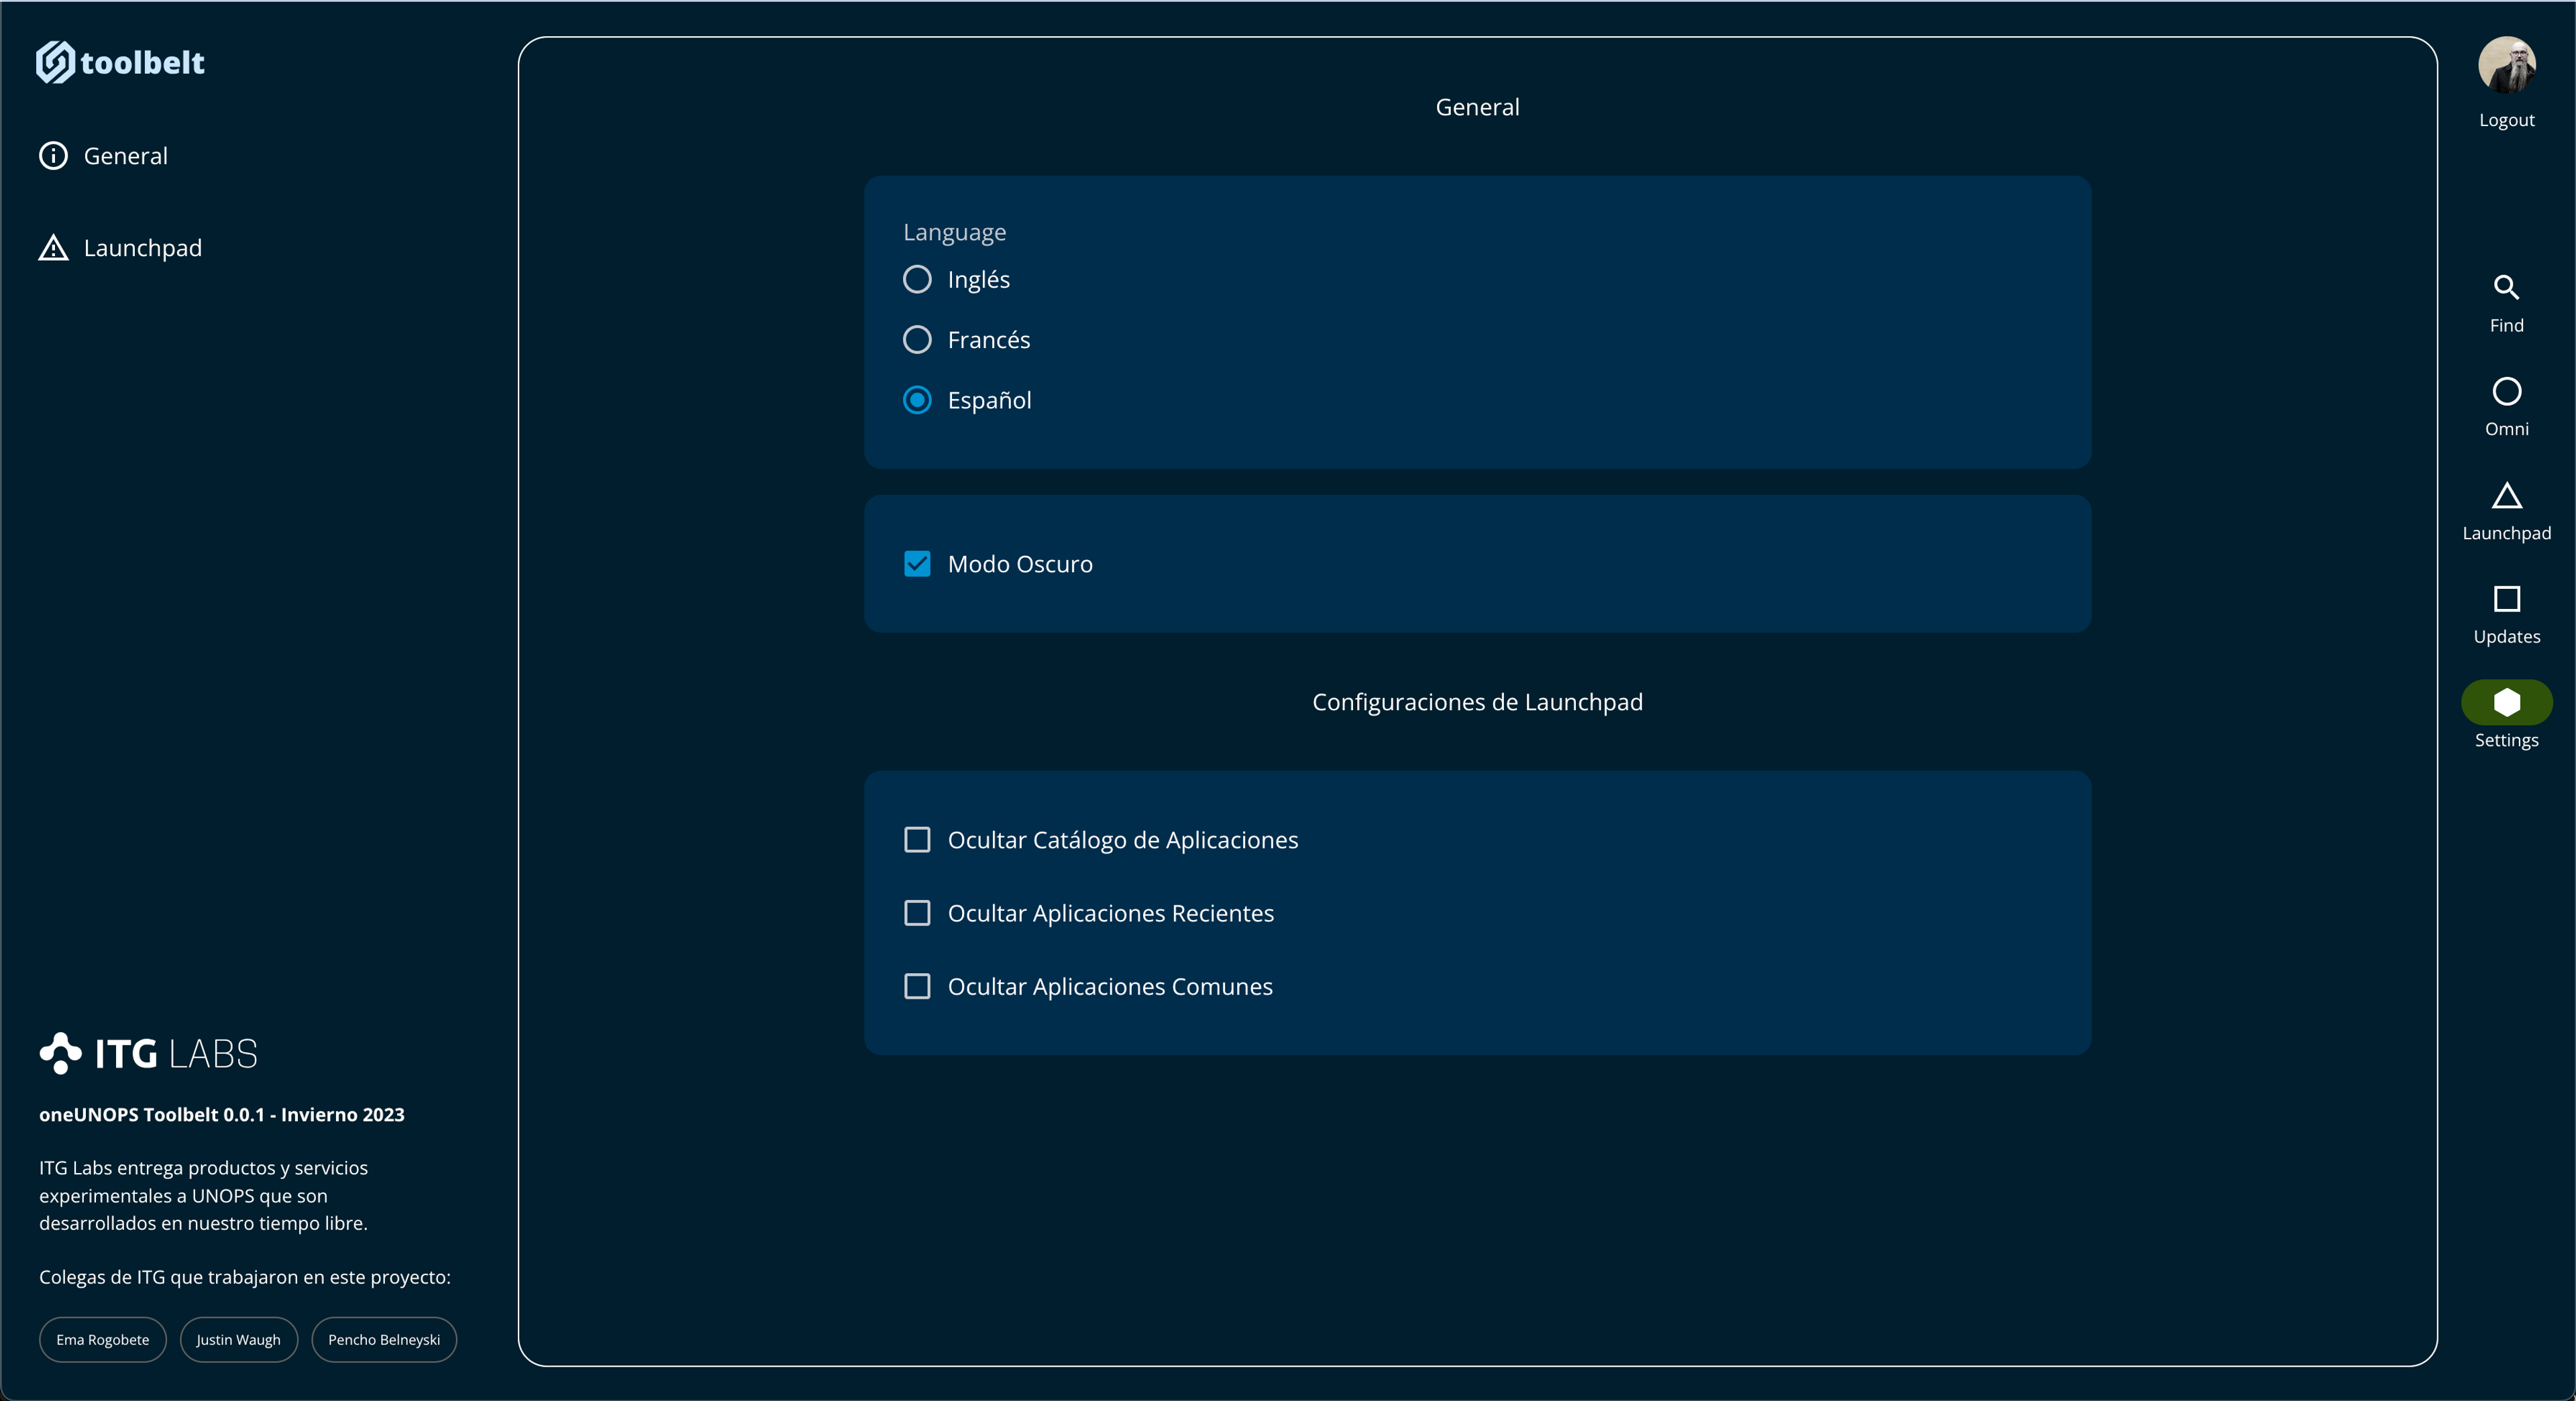Select the Español radio button

click(x=917, y=400)
